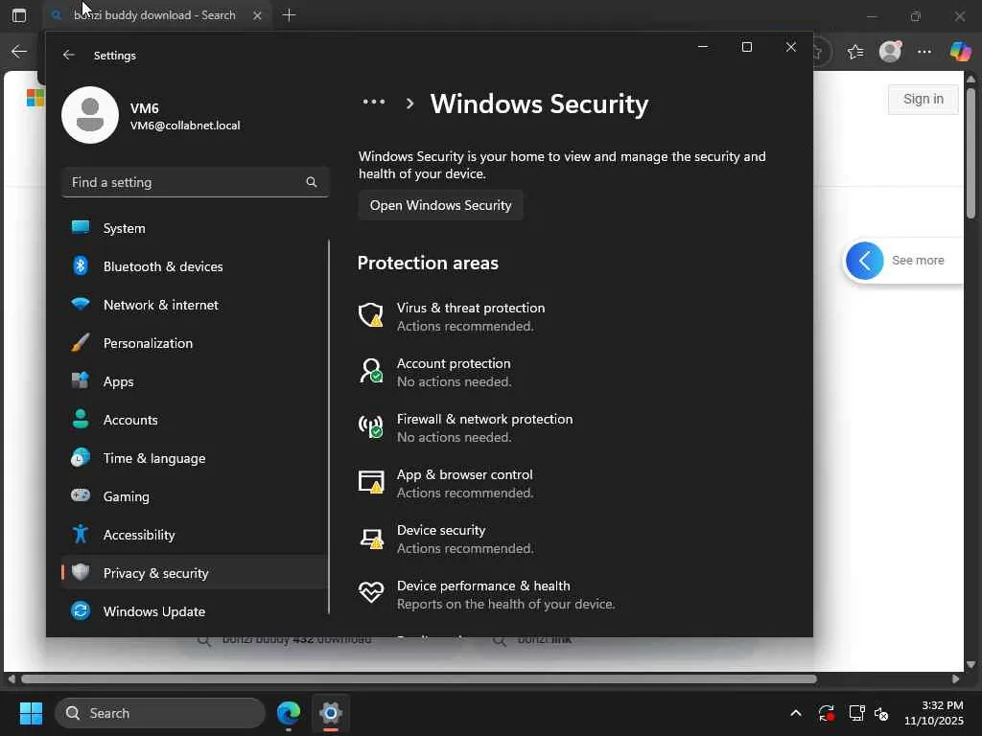Viewport: 982px width, 736px height.
Task: Select Bluetooth & devices category
Action: point(195,266)
